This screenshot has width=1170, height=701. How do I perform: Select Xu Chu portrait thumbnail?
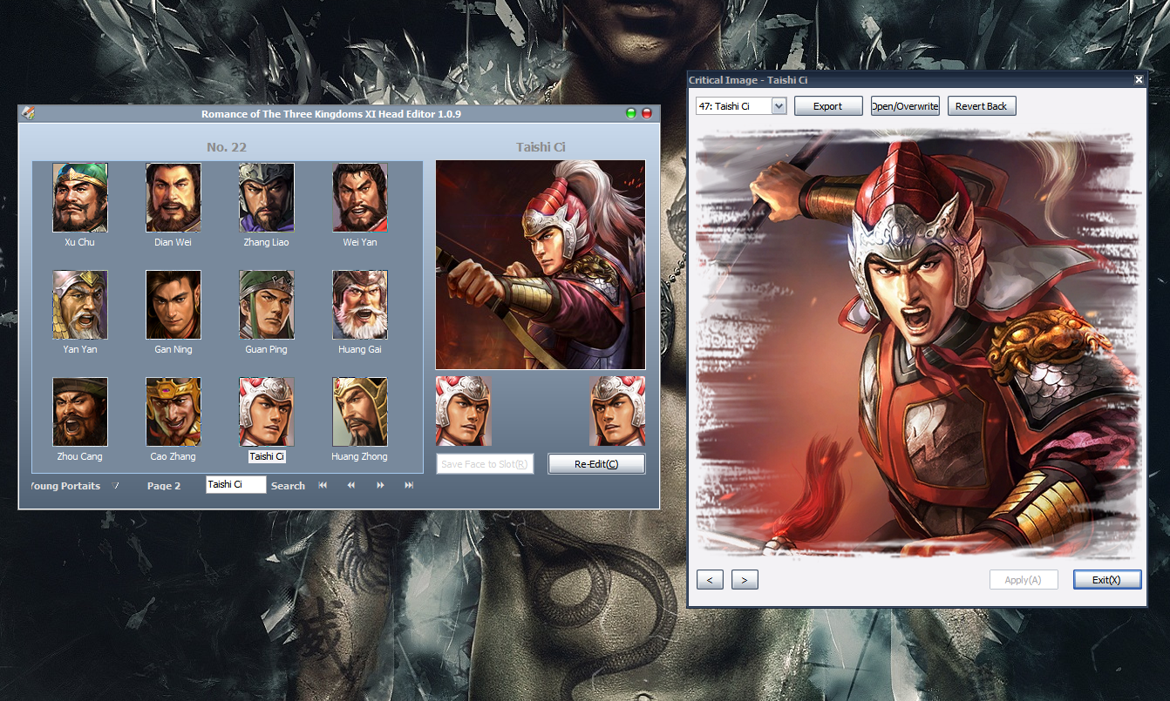pos(80,197)
